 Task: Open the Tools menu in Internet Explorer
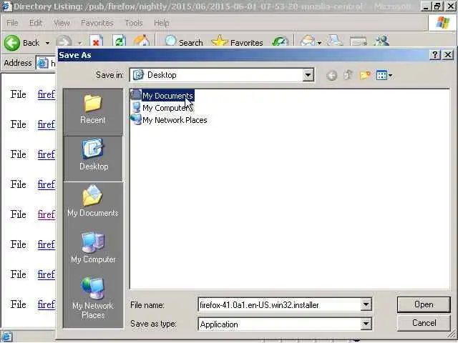pos(134,23)
